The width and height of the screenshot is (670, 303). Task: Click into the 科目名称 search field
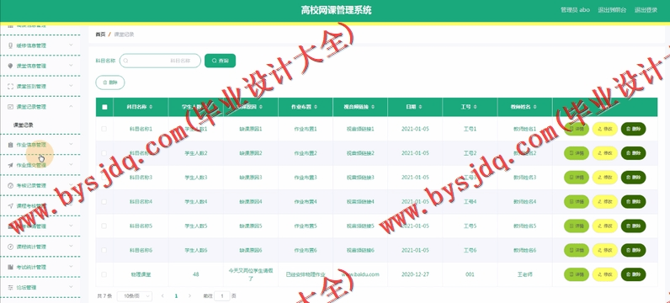point(160,61)
